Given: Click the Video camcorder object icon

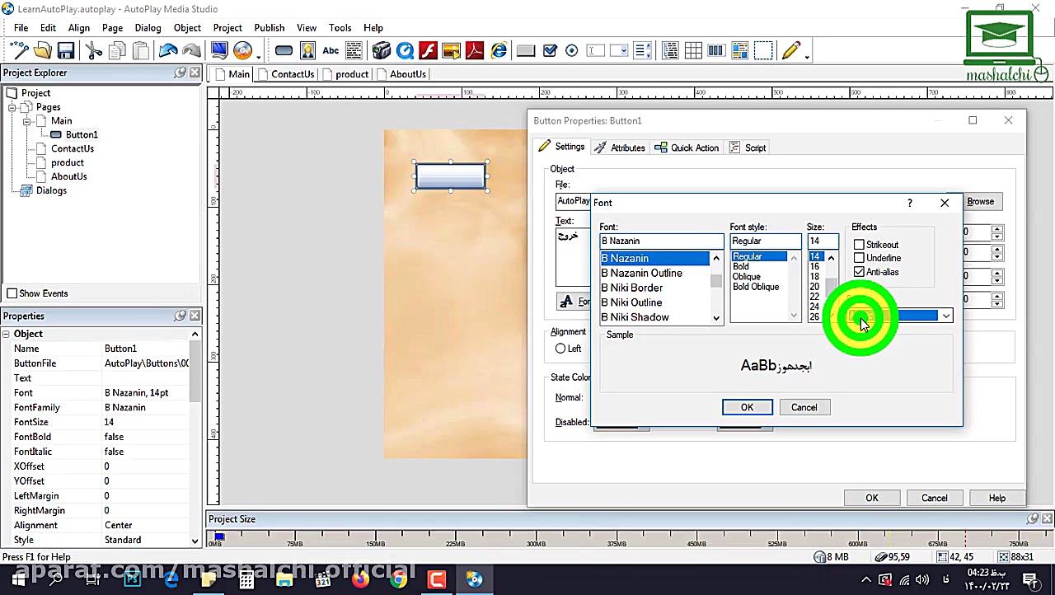Looking at the screenshot, I should click(x=381, y=51).
